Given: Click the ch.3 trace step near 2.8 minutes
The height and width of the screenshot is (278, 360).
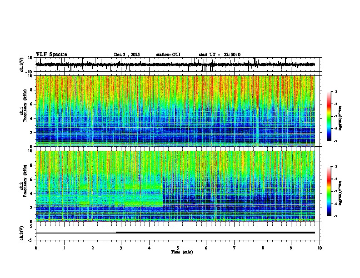Looking at the screenshot, I should click(x=116, y=233).
